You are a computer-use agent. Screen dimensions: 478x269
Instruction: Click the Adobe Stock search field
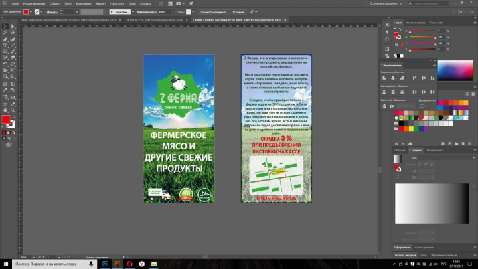click(428, 4)
